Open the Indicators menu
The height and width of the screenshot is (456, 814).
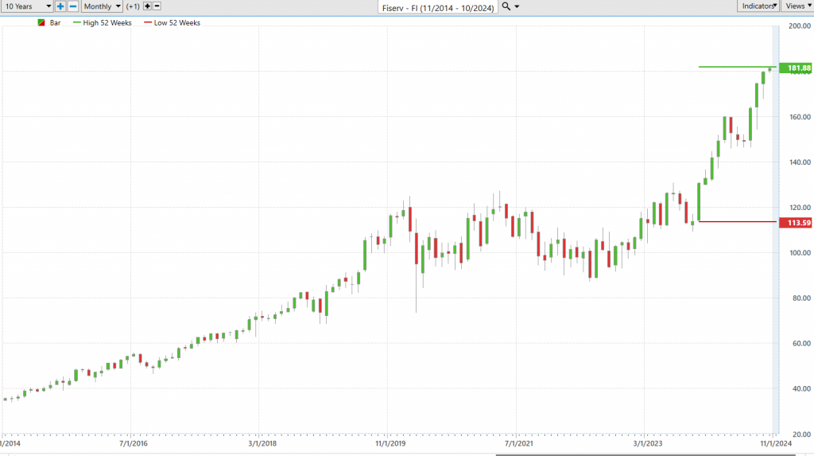point(758,6)
